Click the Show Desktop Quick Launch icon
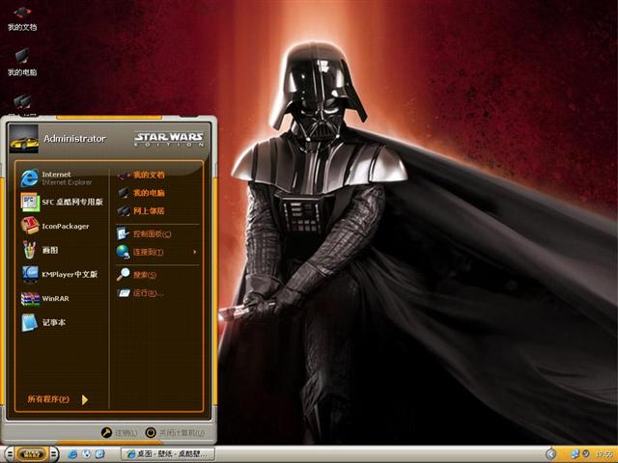This screenshot has width=618, height=463. point(99,454)
